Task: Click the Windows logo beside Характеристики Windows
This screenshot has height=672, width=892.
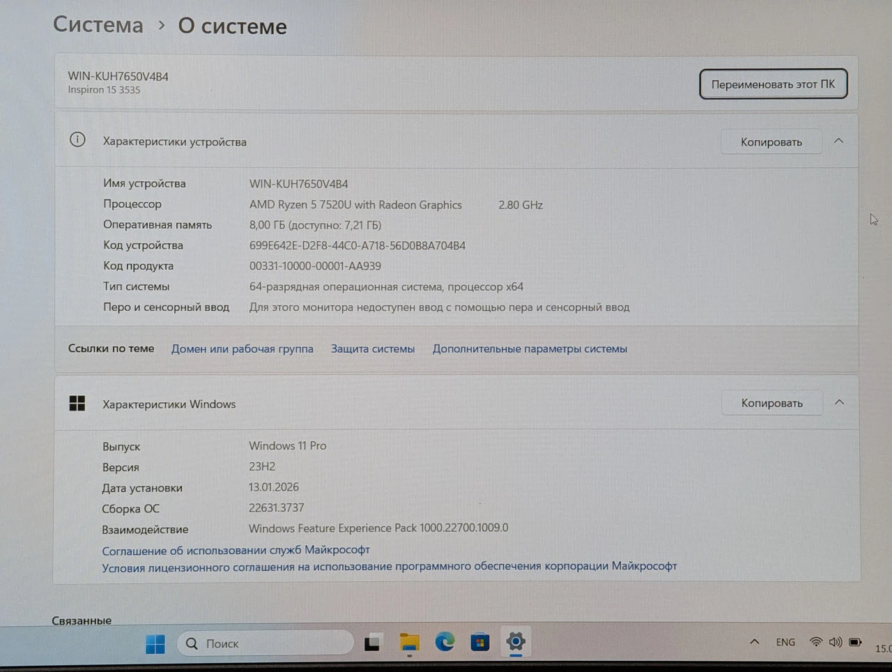Action: tap(77, 404)
